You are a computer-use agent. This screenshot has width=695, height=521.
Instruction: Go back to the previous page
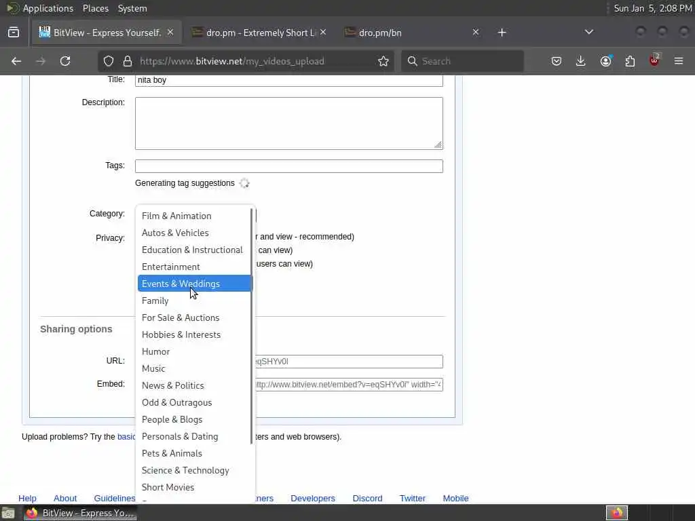click(16, 61)
